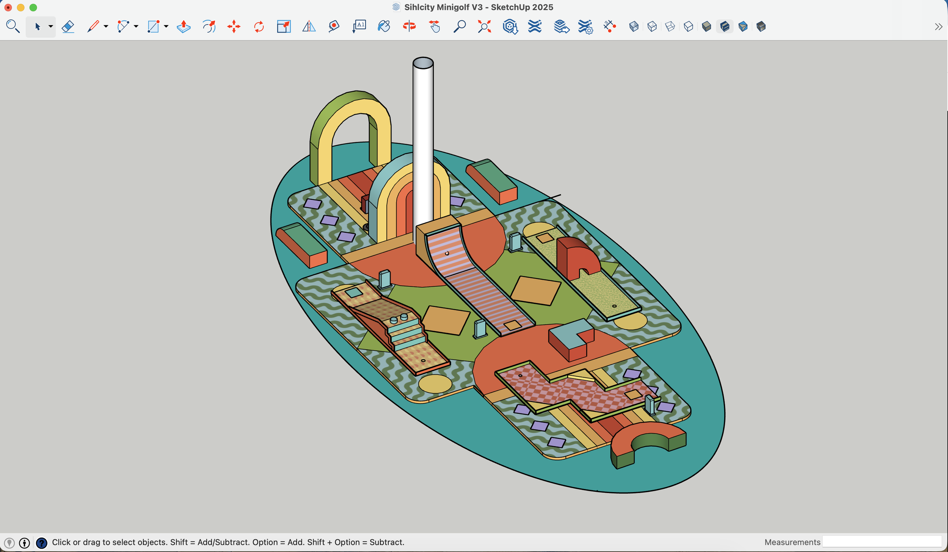This screenshot has height=552, width=948.
Task: Expand the Rectangle shapes dropdown arrow
Action: 166,27
